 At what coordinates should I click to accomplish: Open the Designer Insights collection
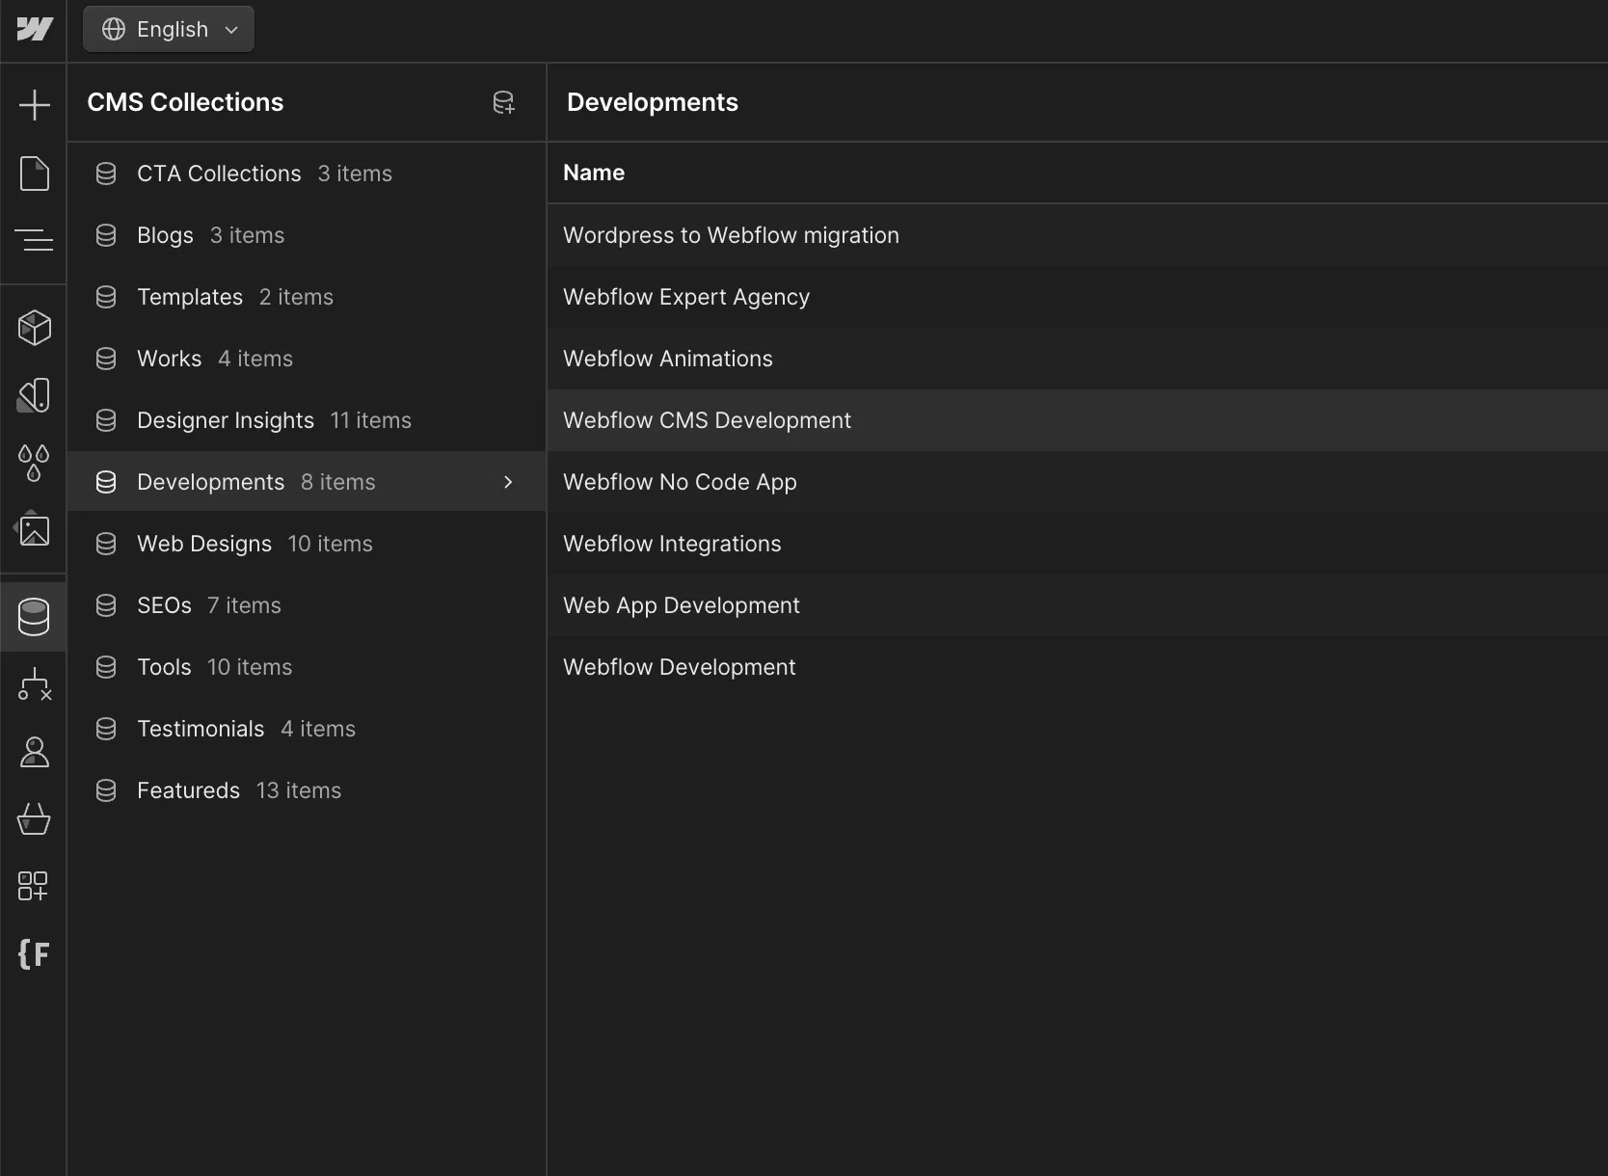[x=307, y=420]
